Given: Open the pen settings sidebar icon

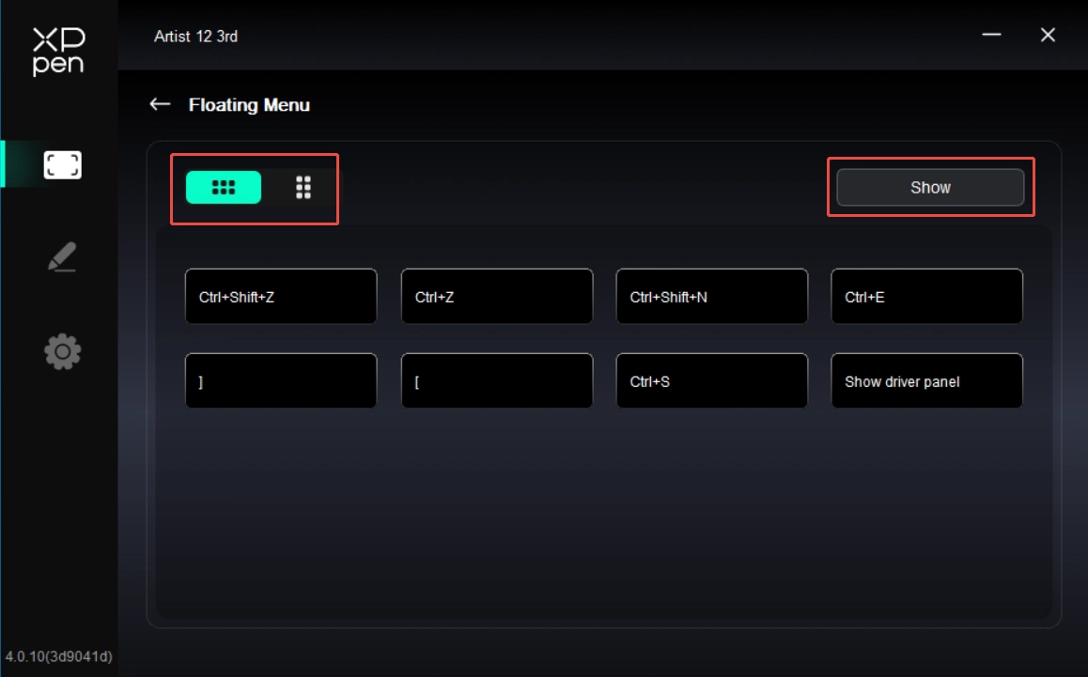Looking at the screenshot, I should click(63, 257).
